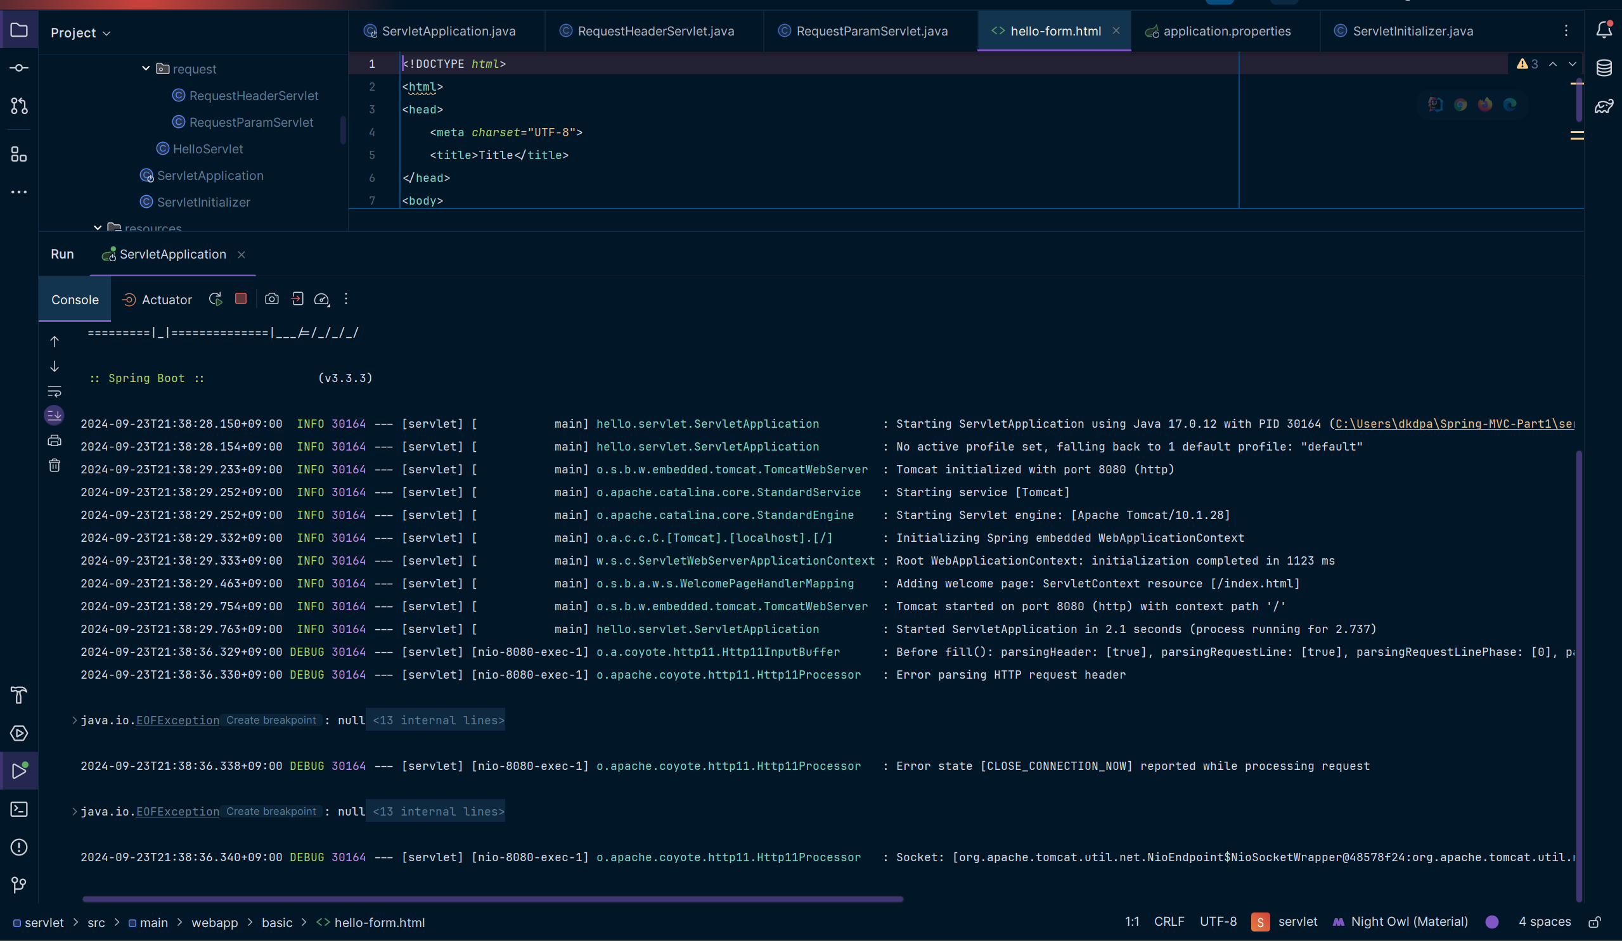Open the C:\Users\dkdpa path link
Image resolution: width=1622 pixels, height=941 pixels.
1455,423
